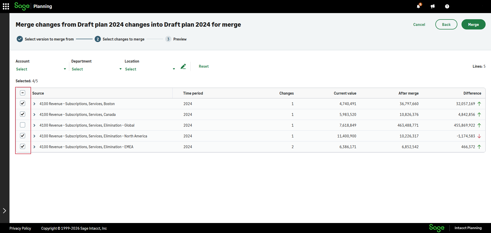Image resolution: width=491 pixels, height=233 pixels.
Task: Open the announcements megaphone icon
Action: click(433, 6)
